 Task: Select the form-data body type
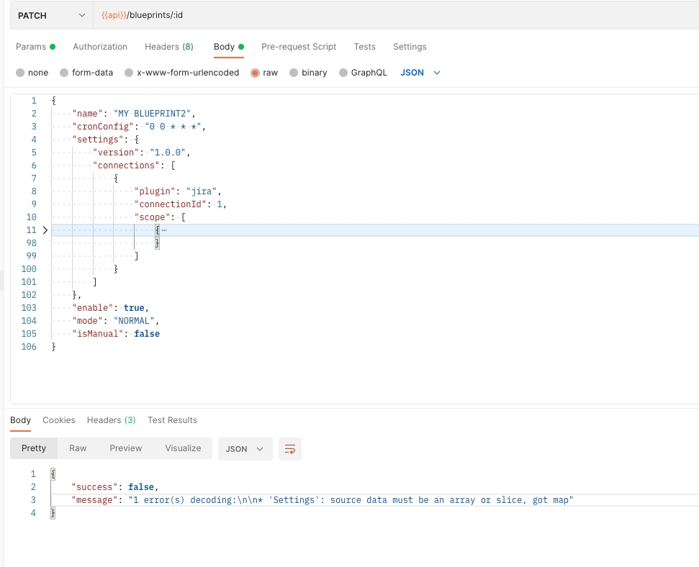click(x=86, y=73)
